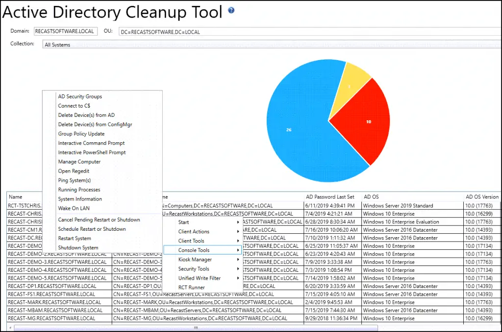
Task: Select row RECAST-DEMO-3.RECASTSOFTWARE.LOCAL
Action: (58, 262)
